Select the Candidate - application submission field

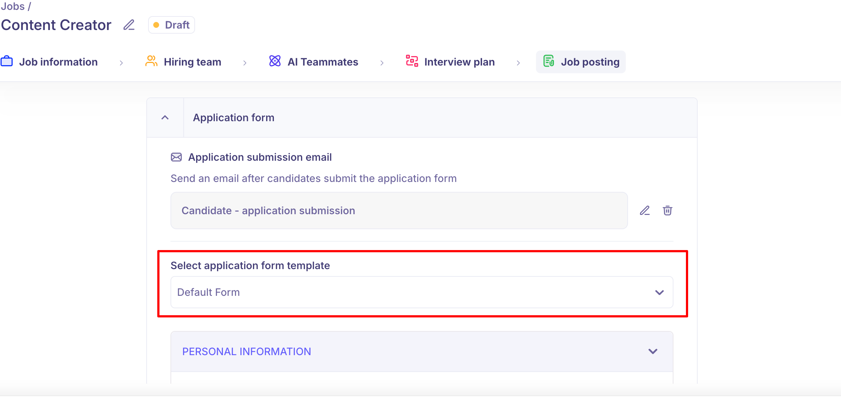point(399,211)
